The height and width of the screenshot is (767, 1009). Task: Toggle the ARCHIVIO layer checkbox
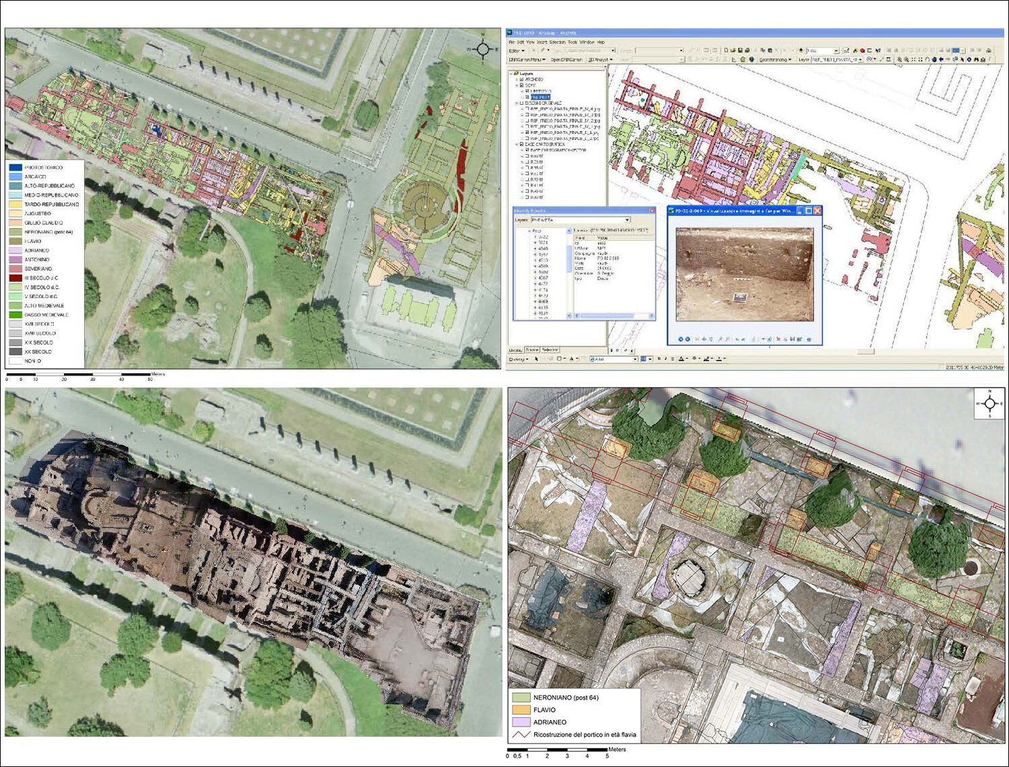tap(521, 79)
